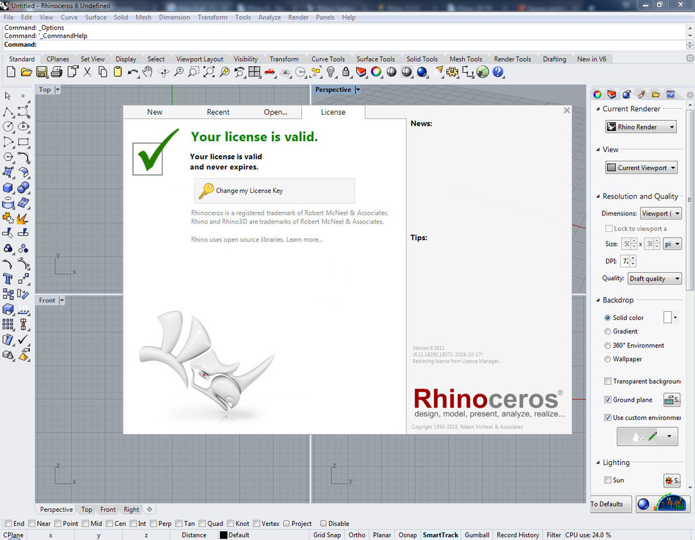Select the Box solid tool

7,188
